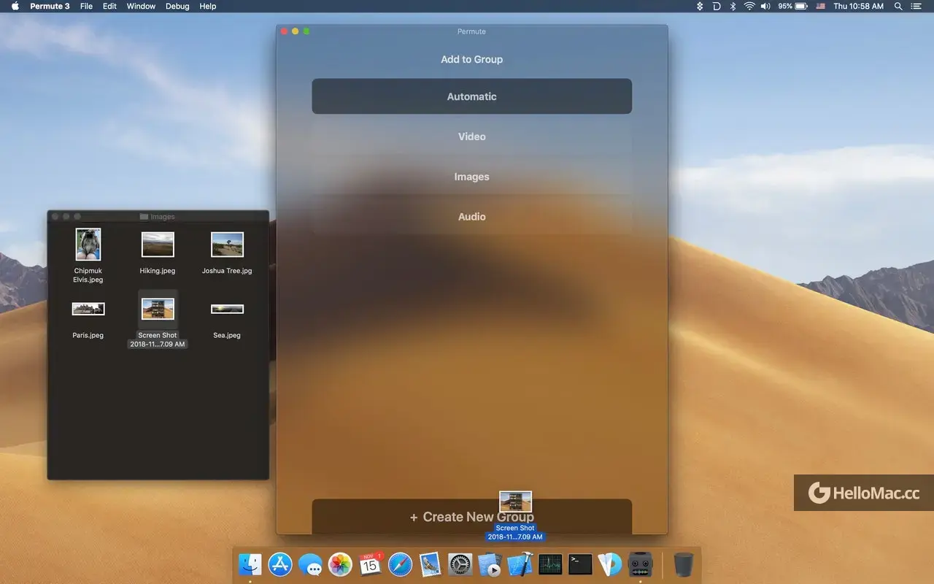The image size is (934, 584).
Task: Open the US flag input source menu
Action: (821, 6)
